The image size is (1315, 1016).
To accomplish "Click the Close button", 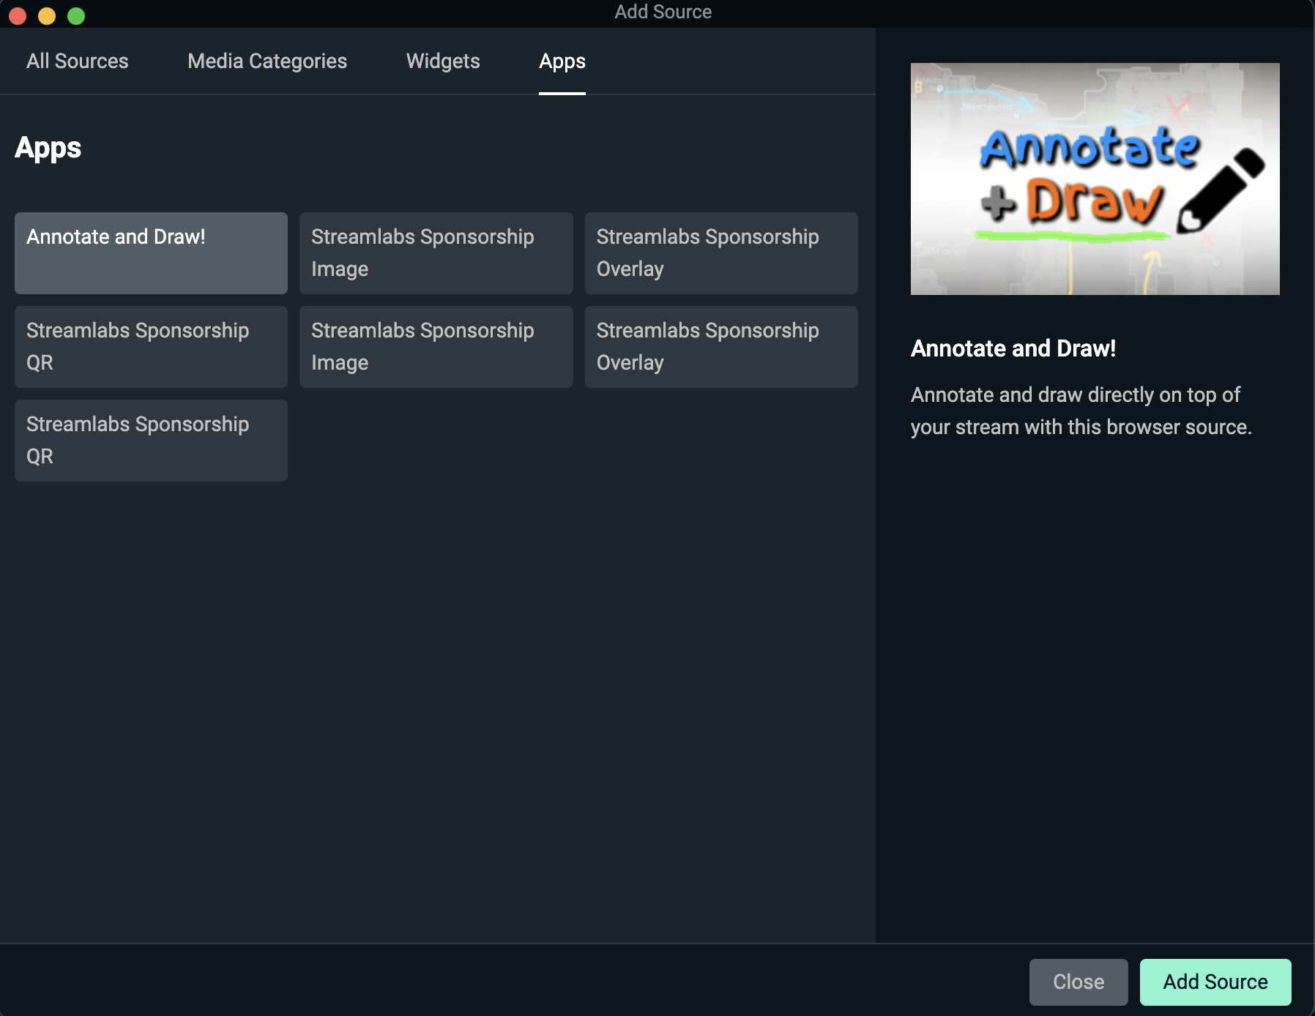I will tap(1079, 982).
